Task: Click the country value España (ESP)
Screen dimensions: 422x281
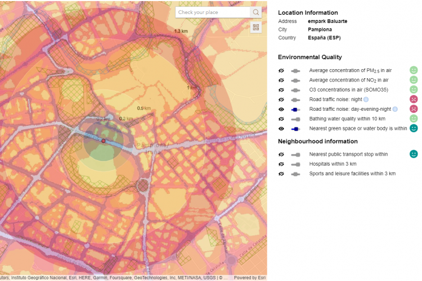Action: (324, 38)
